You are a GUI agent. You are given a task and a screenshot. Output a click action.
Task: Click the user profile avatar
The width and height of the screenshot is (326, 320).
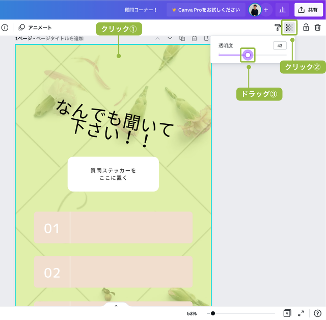point(255,10)
